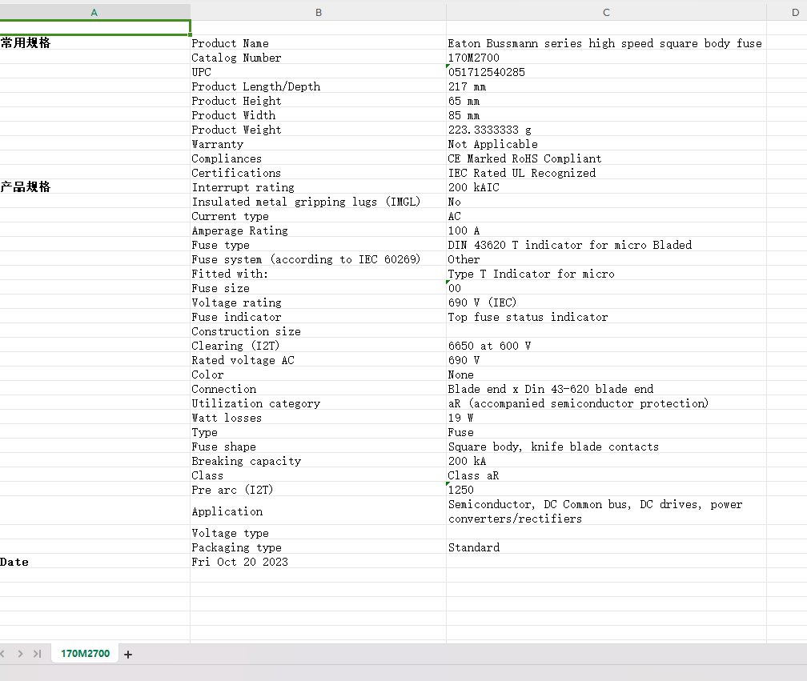This screenshot has height=681, width=807.
Task: Select the 'Rated voltage AC' cell
Action: pyautogui.click(x=318, y=359)
